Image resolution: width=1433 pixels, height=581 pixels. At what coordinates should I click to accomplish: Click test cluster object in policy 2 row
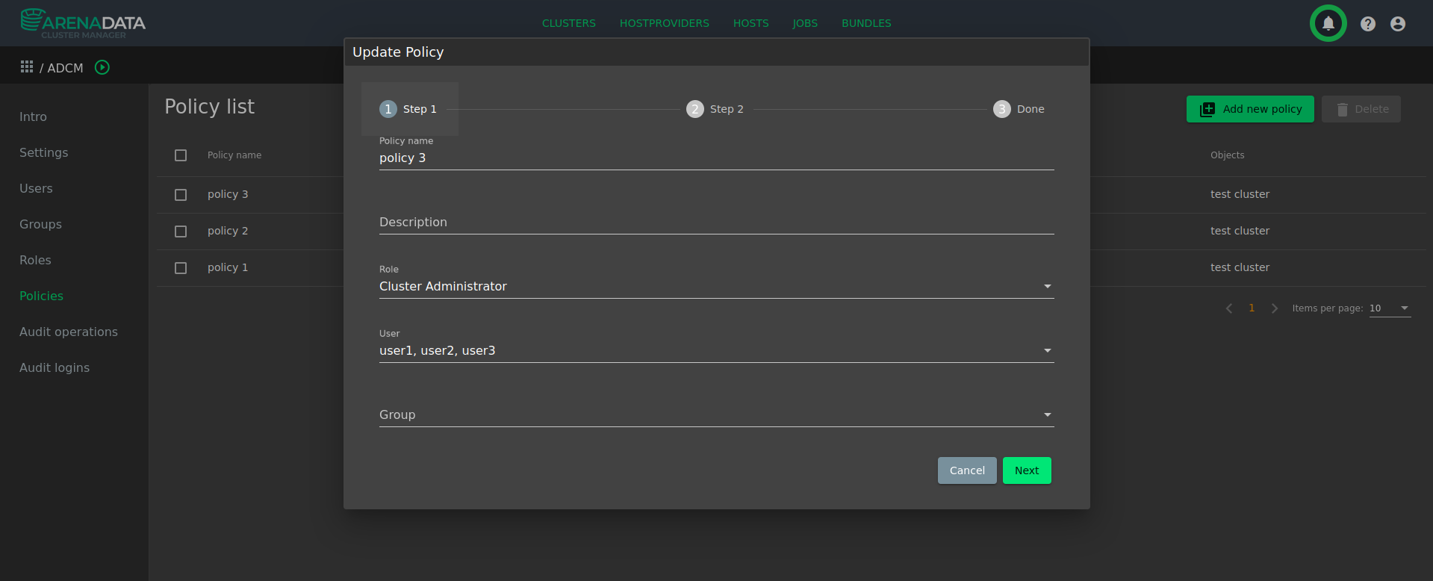coord(1240,231)
